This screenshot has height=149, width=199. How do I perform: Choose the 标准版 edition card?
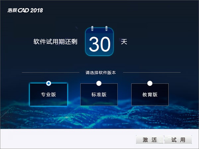tap(99, 94)
